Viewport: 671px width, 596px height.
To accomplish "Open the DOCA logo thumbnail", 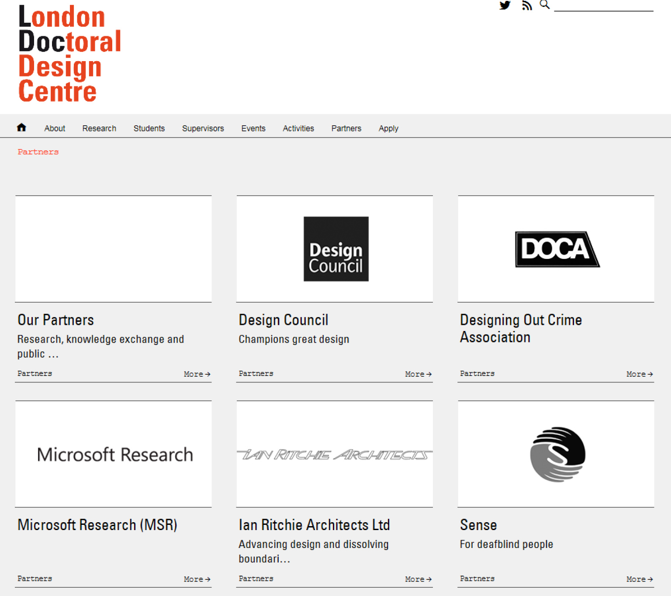I will click(x=557, y=249).
